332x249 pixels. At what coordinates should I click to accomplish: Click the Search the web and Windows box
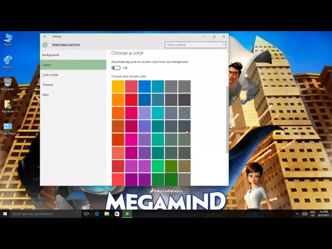46,214
